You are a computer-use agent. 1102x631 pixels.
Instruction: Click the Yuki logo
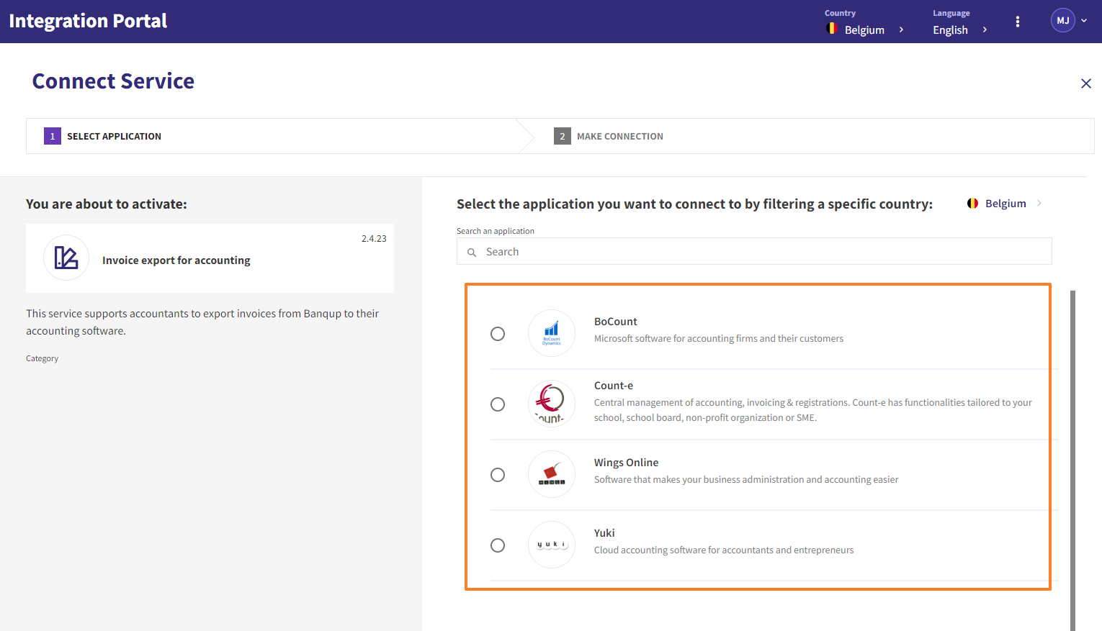(552, 545)
